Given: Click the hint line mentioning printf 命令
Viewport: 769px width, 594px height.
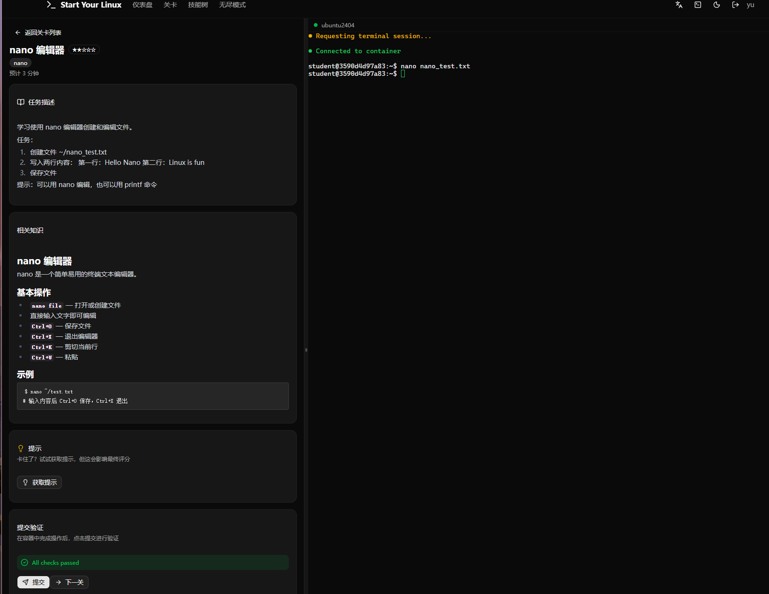Looking at the screenshot, I should coord(87,185).
